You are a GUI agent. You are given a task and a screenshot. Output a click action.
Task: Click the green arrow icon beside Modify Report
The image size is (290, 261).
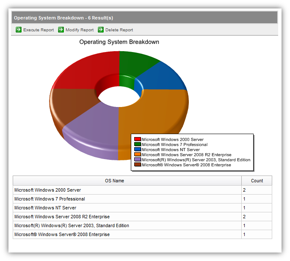coord(61,30)
